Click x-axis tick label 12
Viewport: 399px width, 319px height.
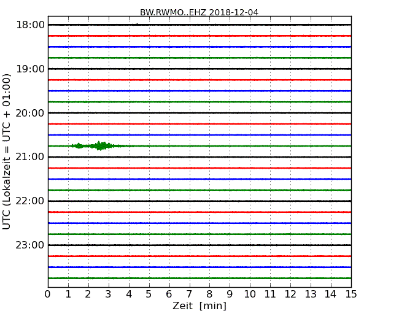click(290, 294)
